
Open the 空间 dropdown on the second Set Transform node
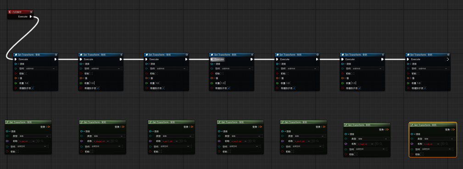(106, 68)
